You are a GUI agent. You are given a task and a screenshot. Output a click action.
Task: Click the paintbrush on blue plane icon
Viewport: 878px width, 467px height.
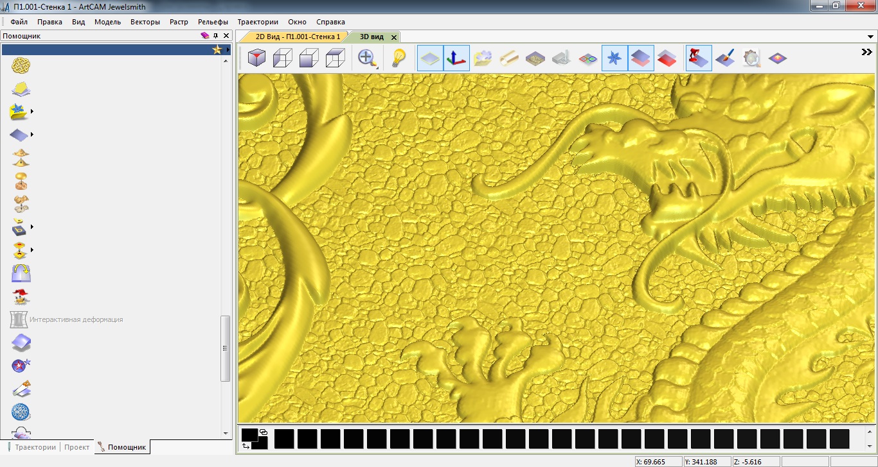(x=725, y=58)
